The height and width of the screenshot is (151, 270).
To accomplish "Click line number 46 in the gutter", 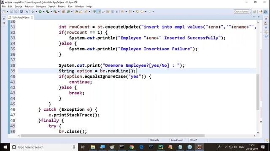I will tap(13, 109).
